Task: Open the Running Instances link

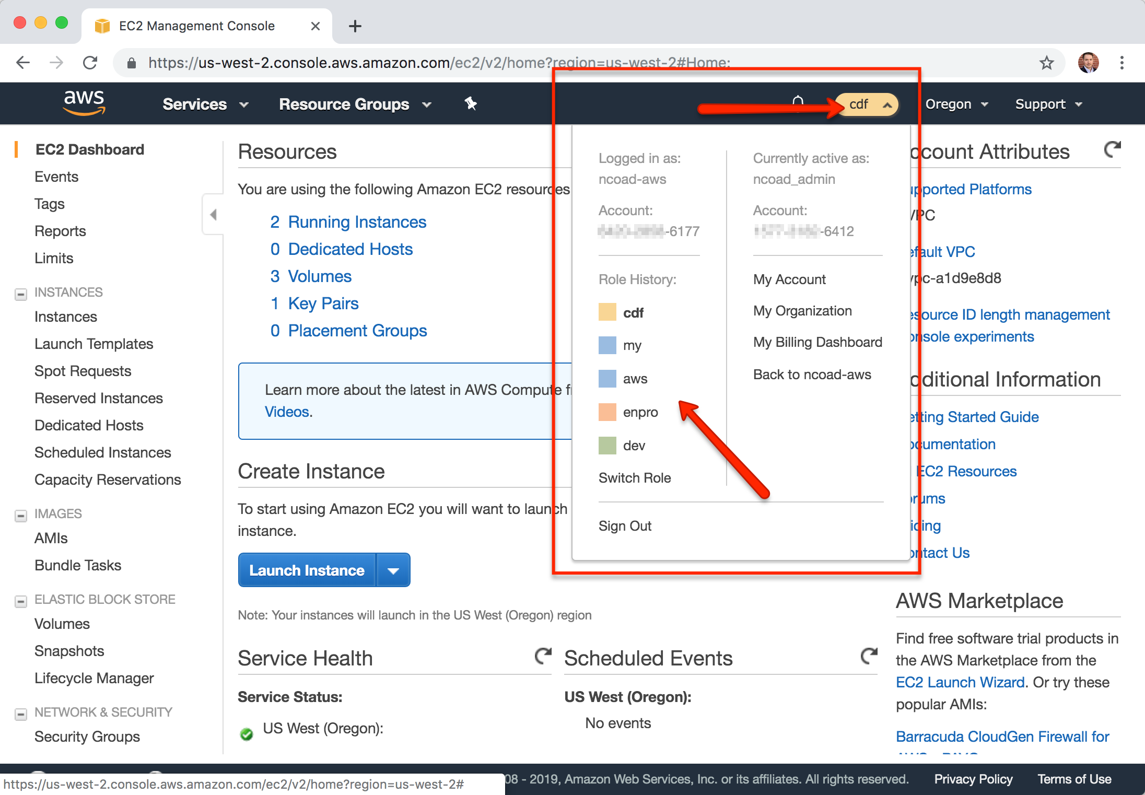Action: pos(357,222)
